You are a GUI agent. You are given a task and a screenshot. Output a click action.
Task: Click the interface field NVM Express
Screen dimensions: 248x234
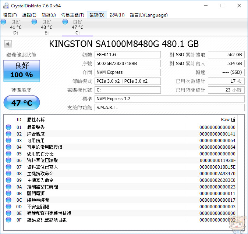point(128,72)
